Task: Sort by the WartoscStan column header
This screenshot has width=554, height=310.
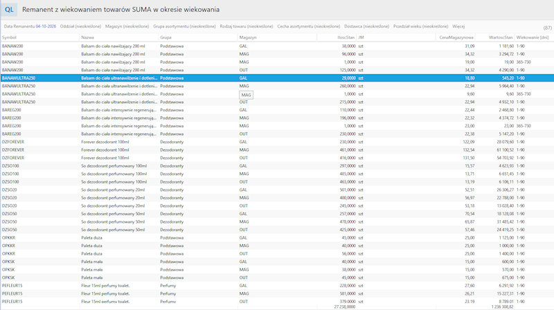Action: click(x=494, y=37)
